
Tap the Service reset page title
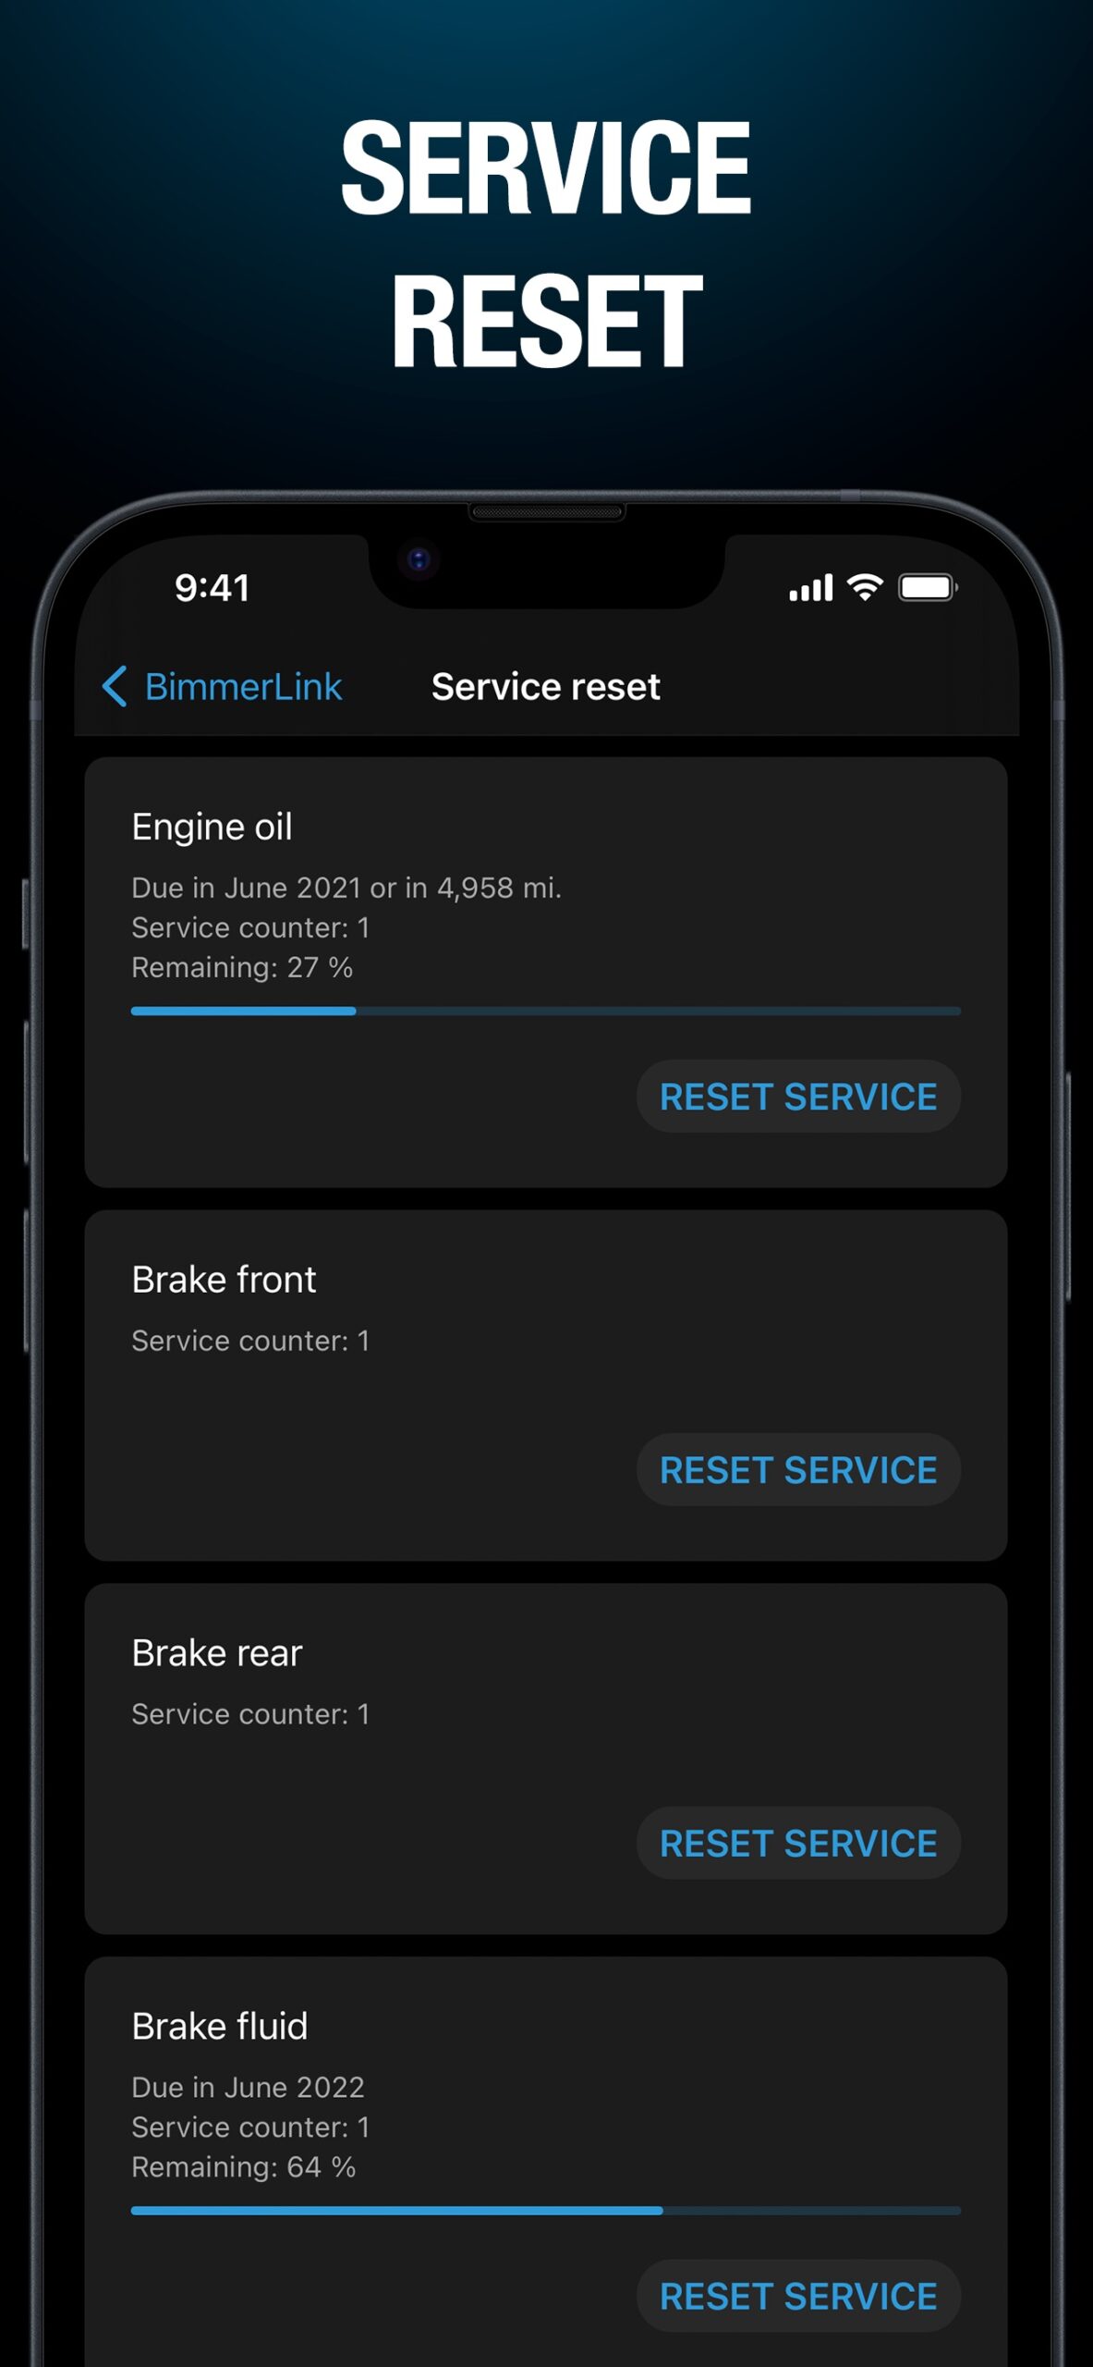point(546,687)
